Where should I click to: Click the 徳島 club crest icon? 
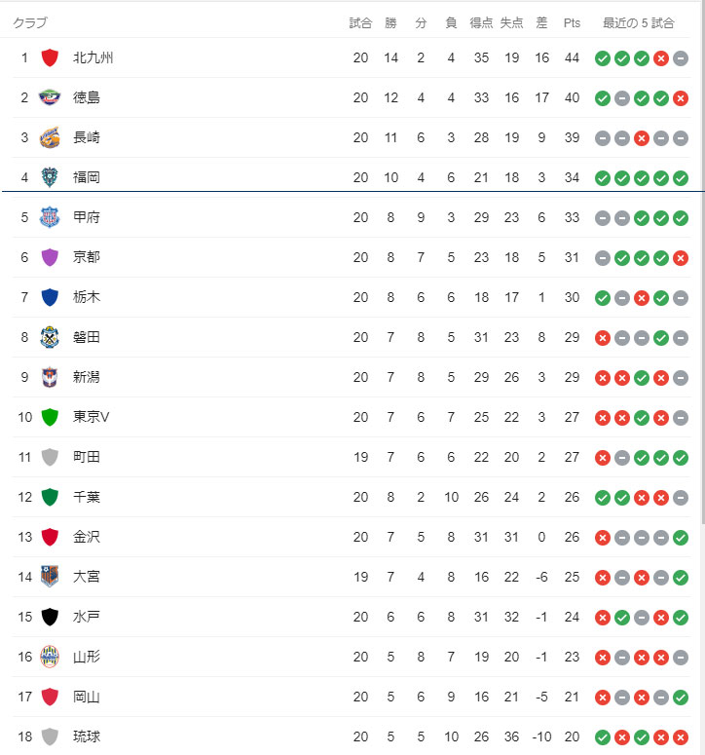50,97
